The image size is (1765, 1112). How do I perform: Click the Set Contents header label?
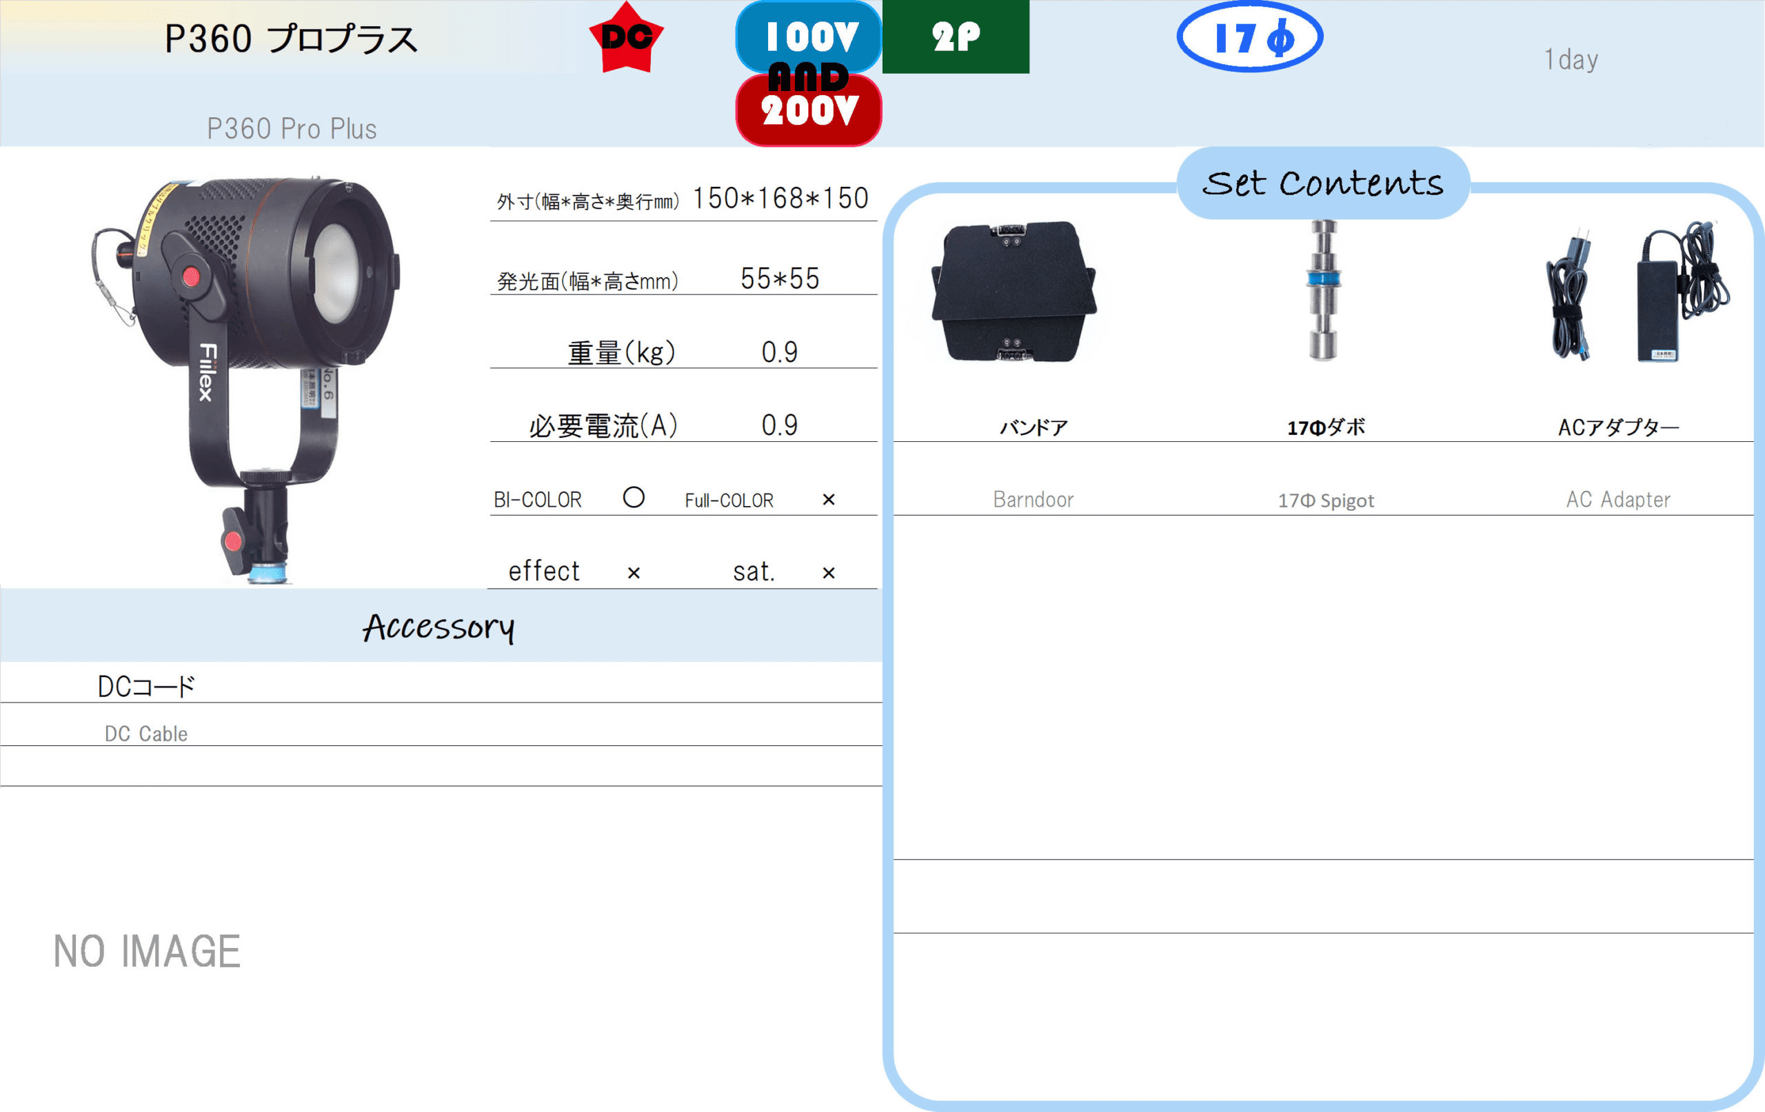click(x=1323, y=183)
